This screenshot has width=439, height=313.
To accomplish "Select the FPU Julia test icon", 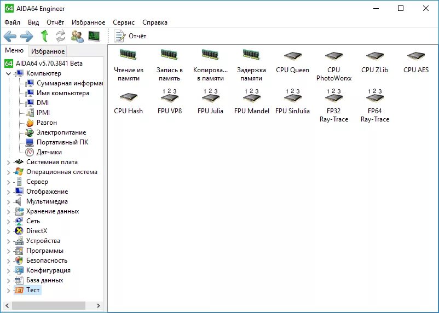I will pyautogui.click(x=210, y=101).
